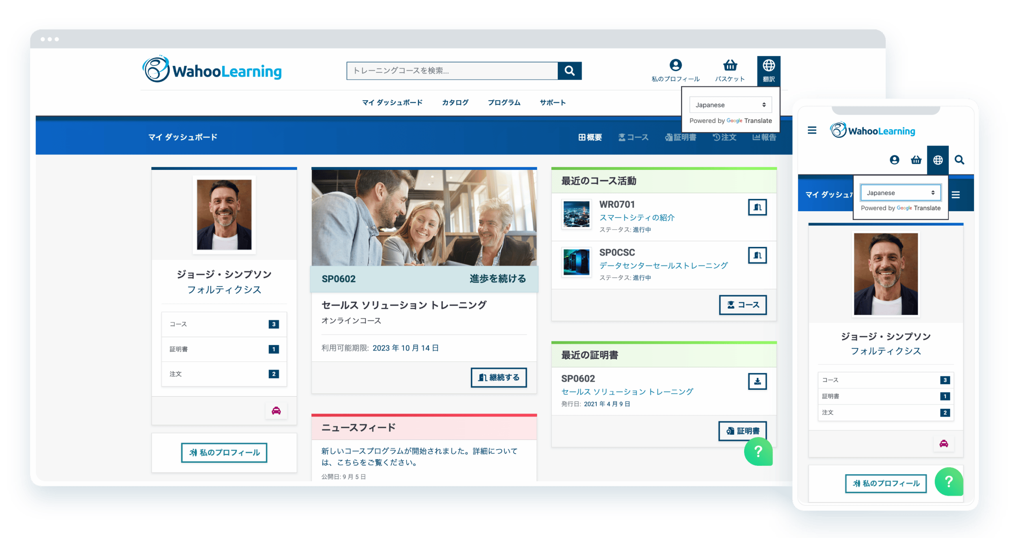Launch course WR0701 via its door icon
Image resolution: width=1009 pixels, height=538 pixels.
(x=757, y=207)
